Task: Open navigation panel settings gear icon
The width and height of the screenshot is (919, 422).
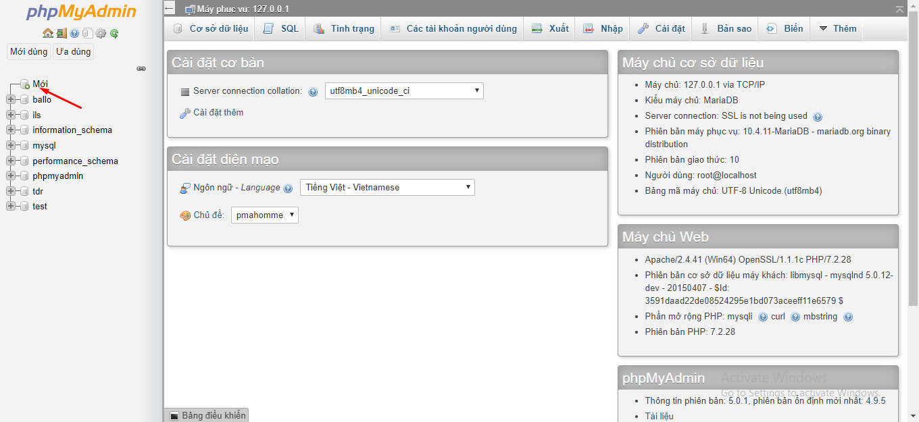Action: click(x=101, y=33)
